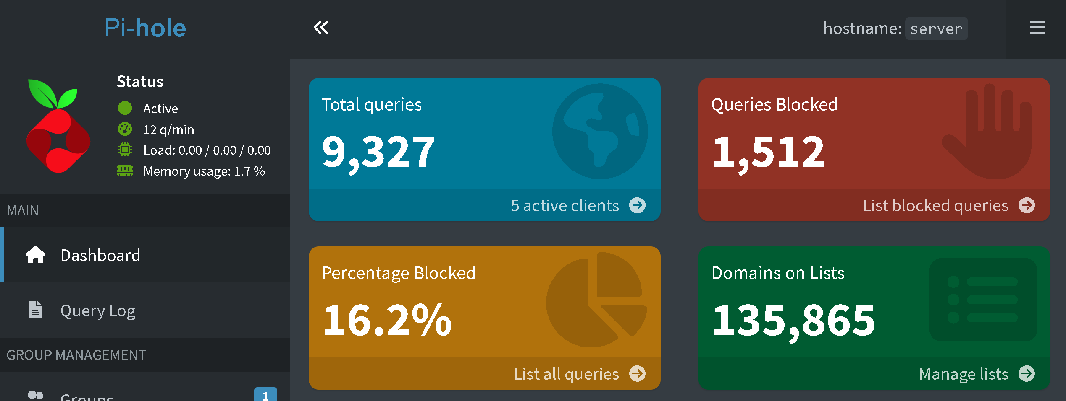The image size is (1066, 401).
Task: Click the green Active status circle
Action: [125, 108]
